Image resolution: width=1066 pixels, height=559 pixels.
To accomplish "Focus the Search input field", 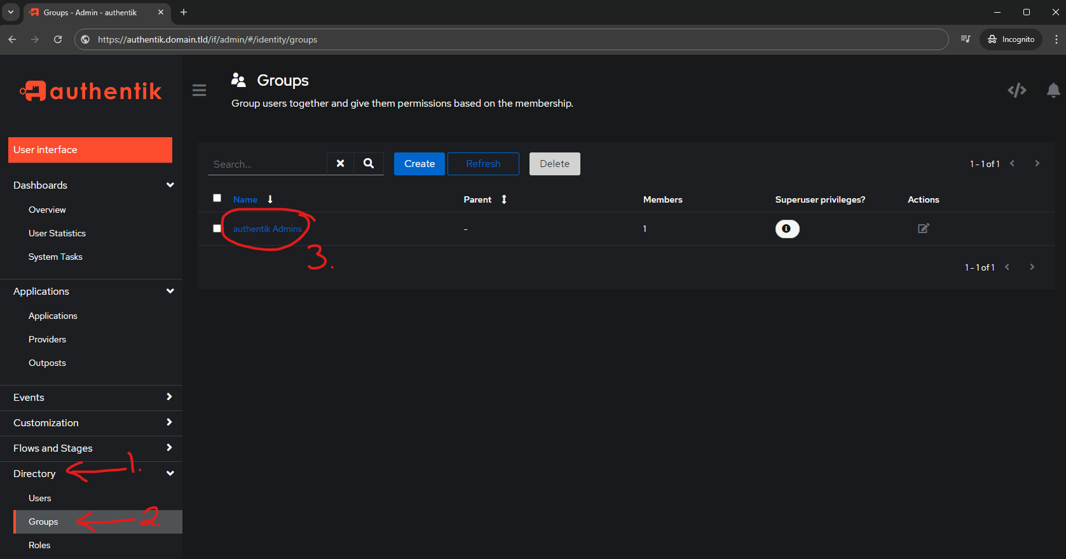I will (268, 164).
